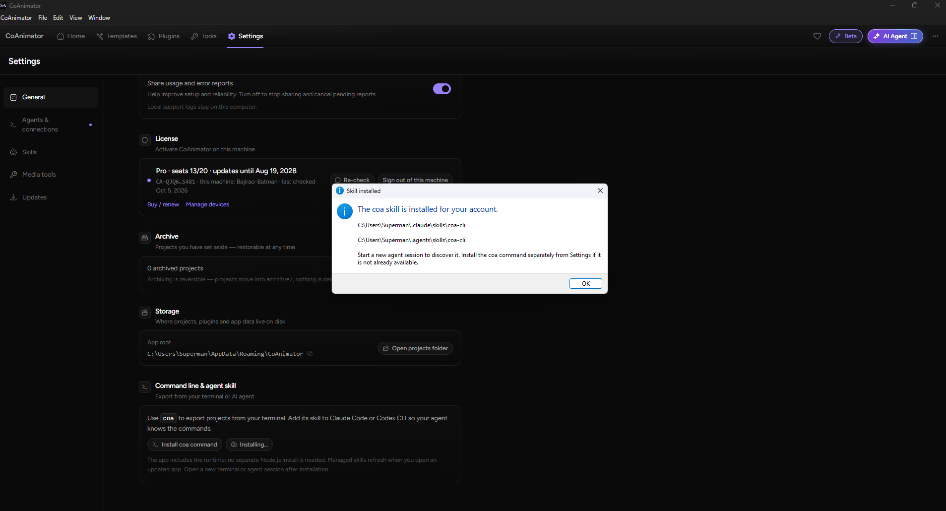Select Media tools in settings sidebar
The width and height of the screenshot is (946, 511).
tap(51, 175)
